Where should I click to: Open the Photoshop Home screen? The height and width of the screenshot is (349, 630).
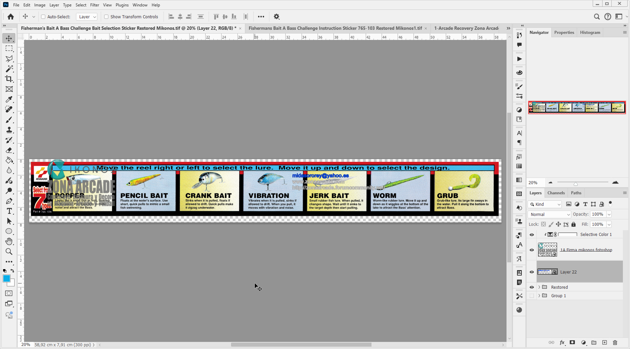point(10,16)
